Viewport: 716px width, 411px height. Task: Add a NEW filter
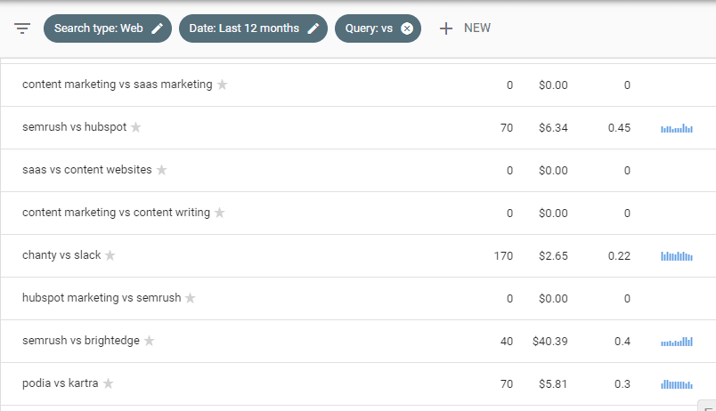click(464, 28)
